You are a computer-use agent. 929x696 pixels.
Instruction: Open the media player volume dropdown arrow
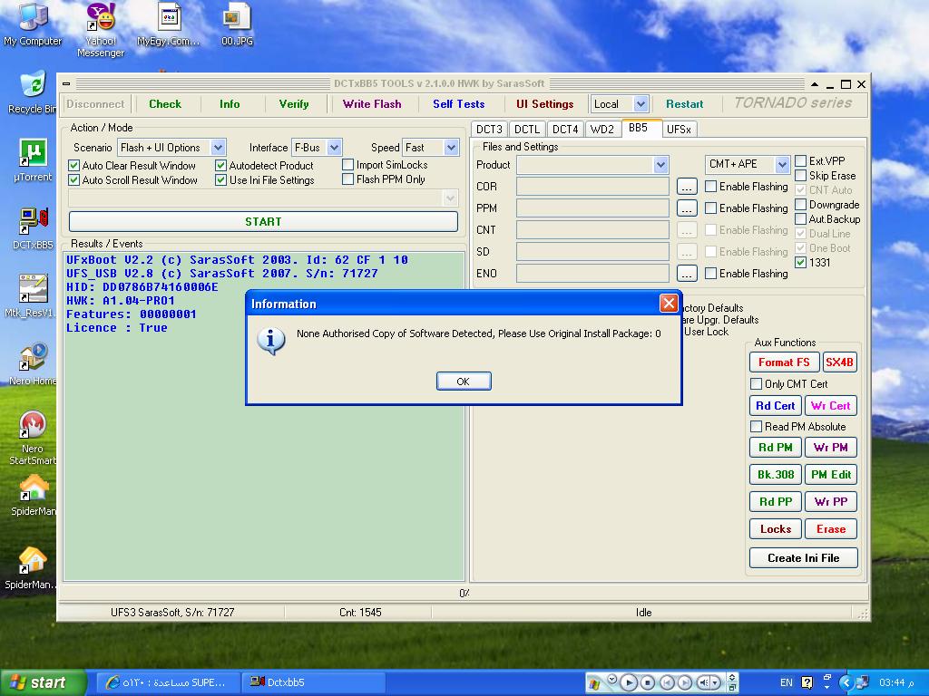click(x=716, y=682)
